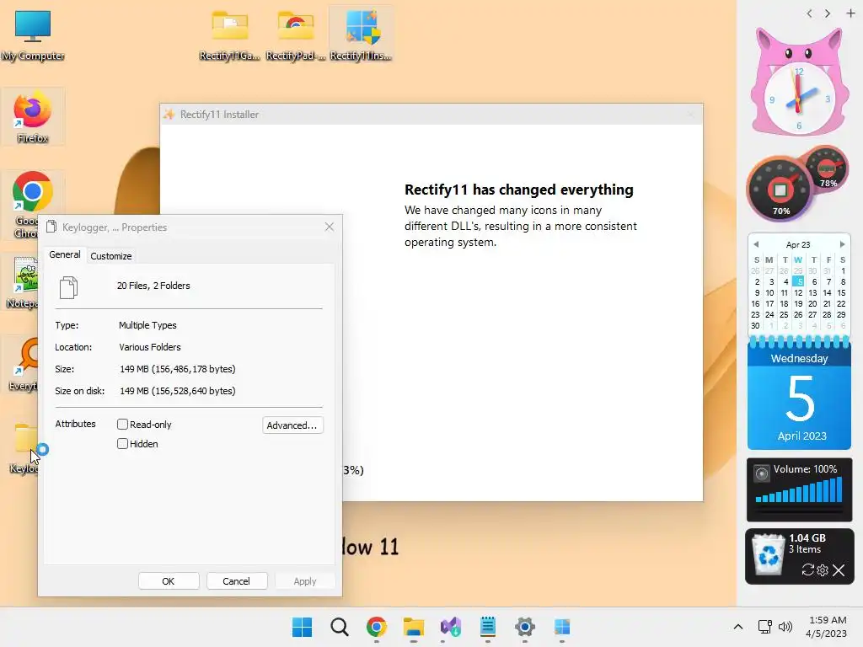Image resolution: width=863 pixels, height=647 pixels.
Task: Cancel the Properties dialog
Action: (237, 581)
